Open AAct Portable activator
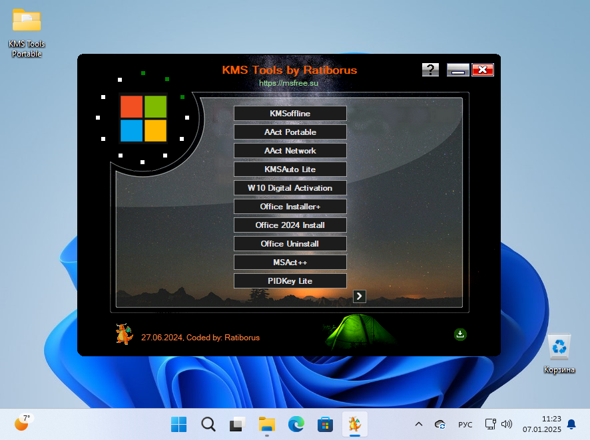The image size is (590, 440). click(290, 132)
